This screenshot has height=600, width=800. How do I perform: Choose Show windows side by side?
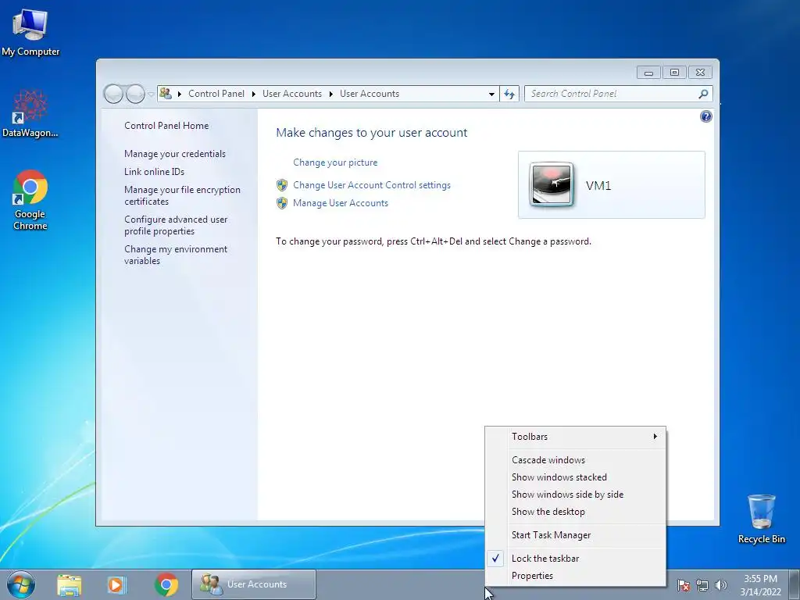coord(576,495)
